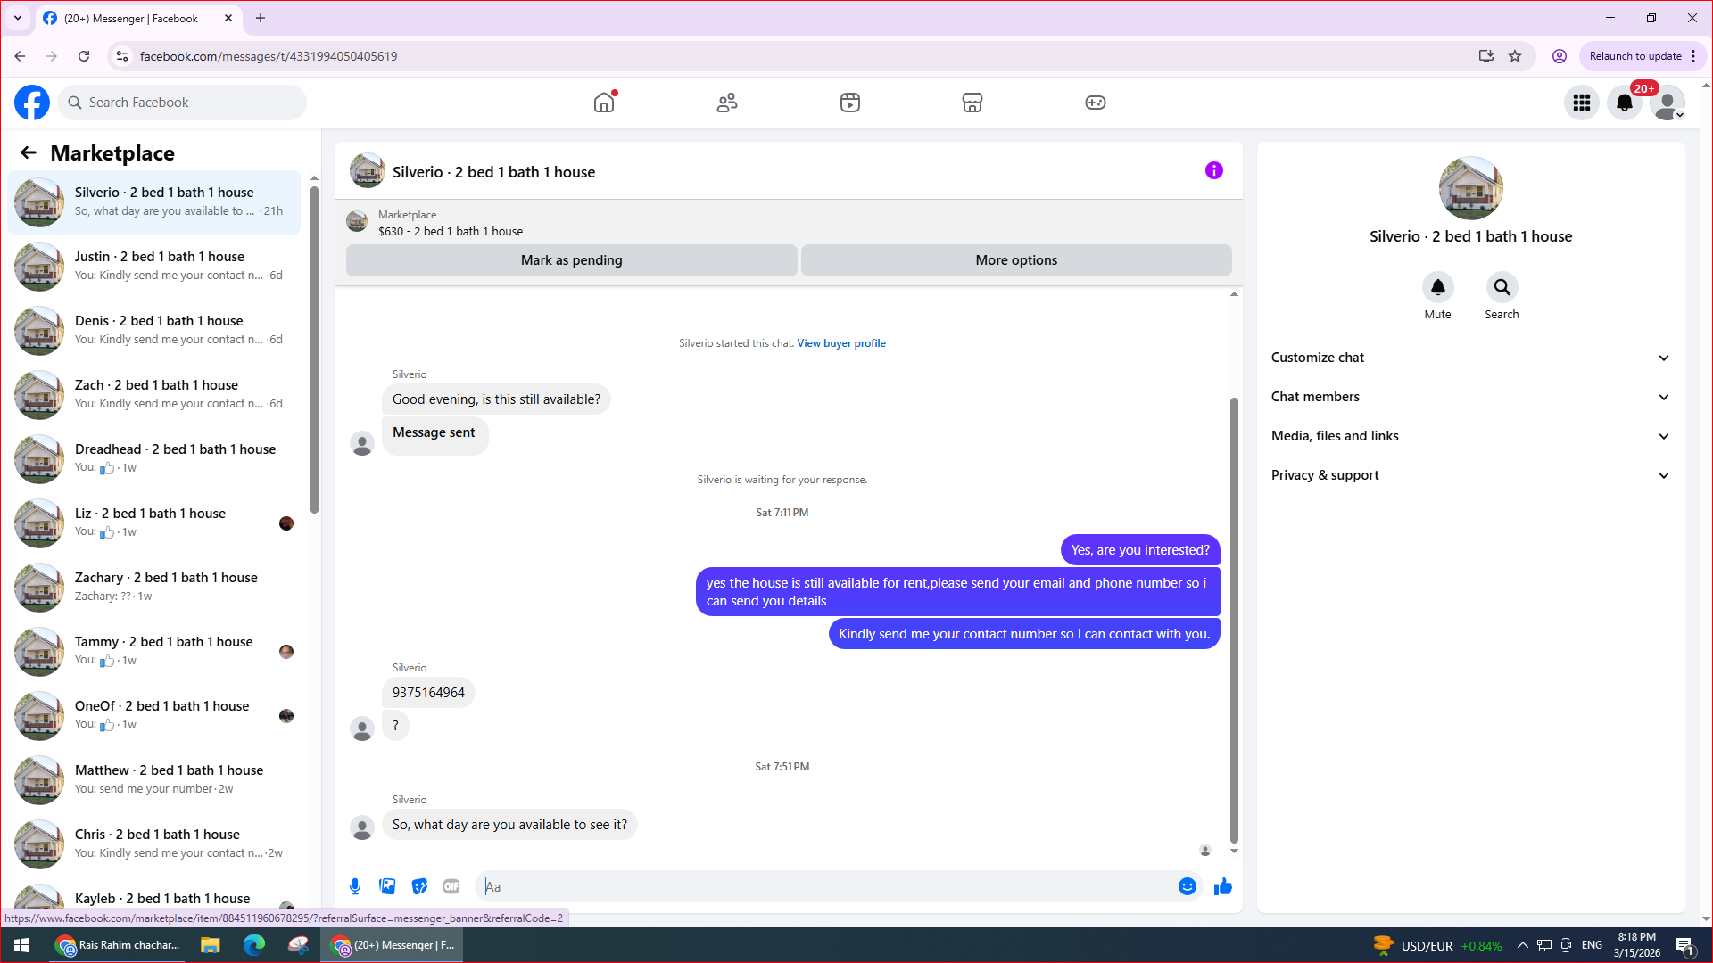
Task: Open Chris chat in the list
Action: tap(154, 844)
